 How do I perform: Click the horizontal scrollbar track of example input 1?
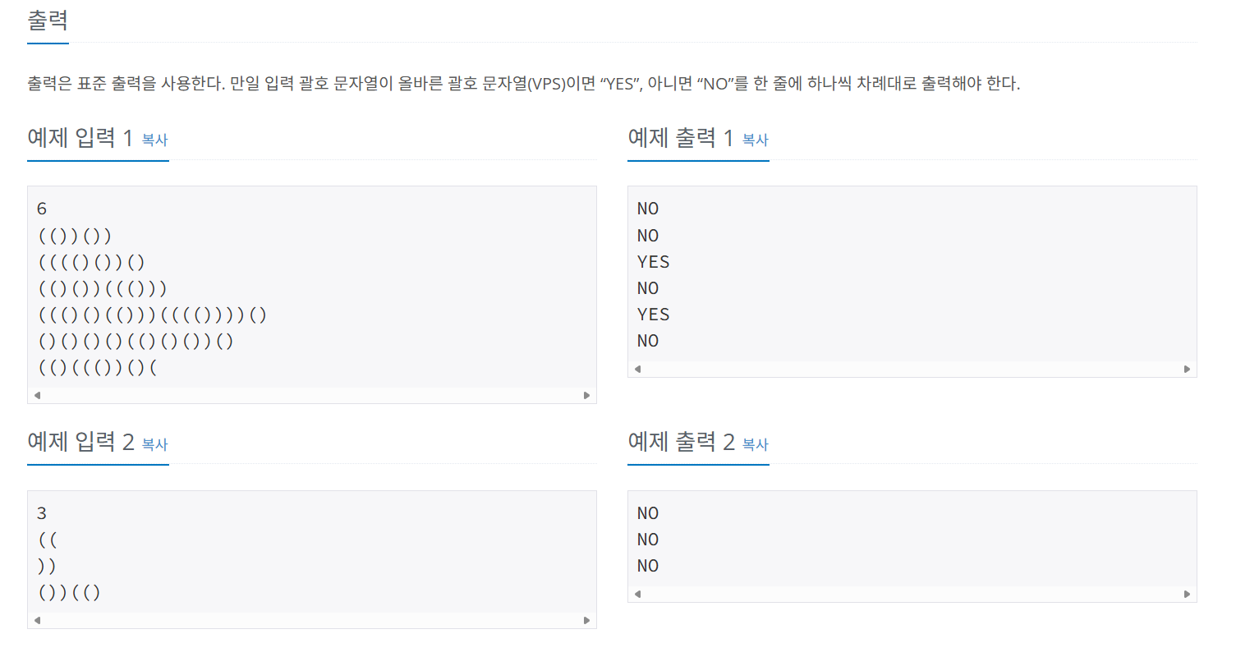[x=312, y=395]
